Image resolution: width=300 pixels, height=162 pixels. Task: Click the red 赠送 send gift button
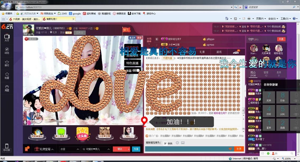[x=120, y=149]
